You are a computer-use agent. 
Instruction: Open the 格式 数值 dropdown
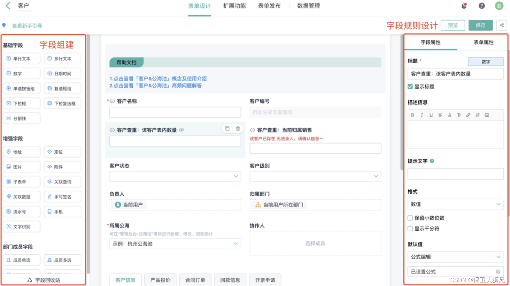pyautogui.click(x=456, y=204)
